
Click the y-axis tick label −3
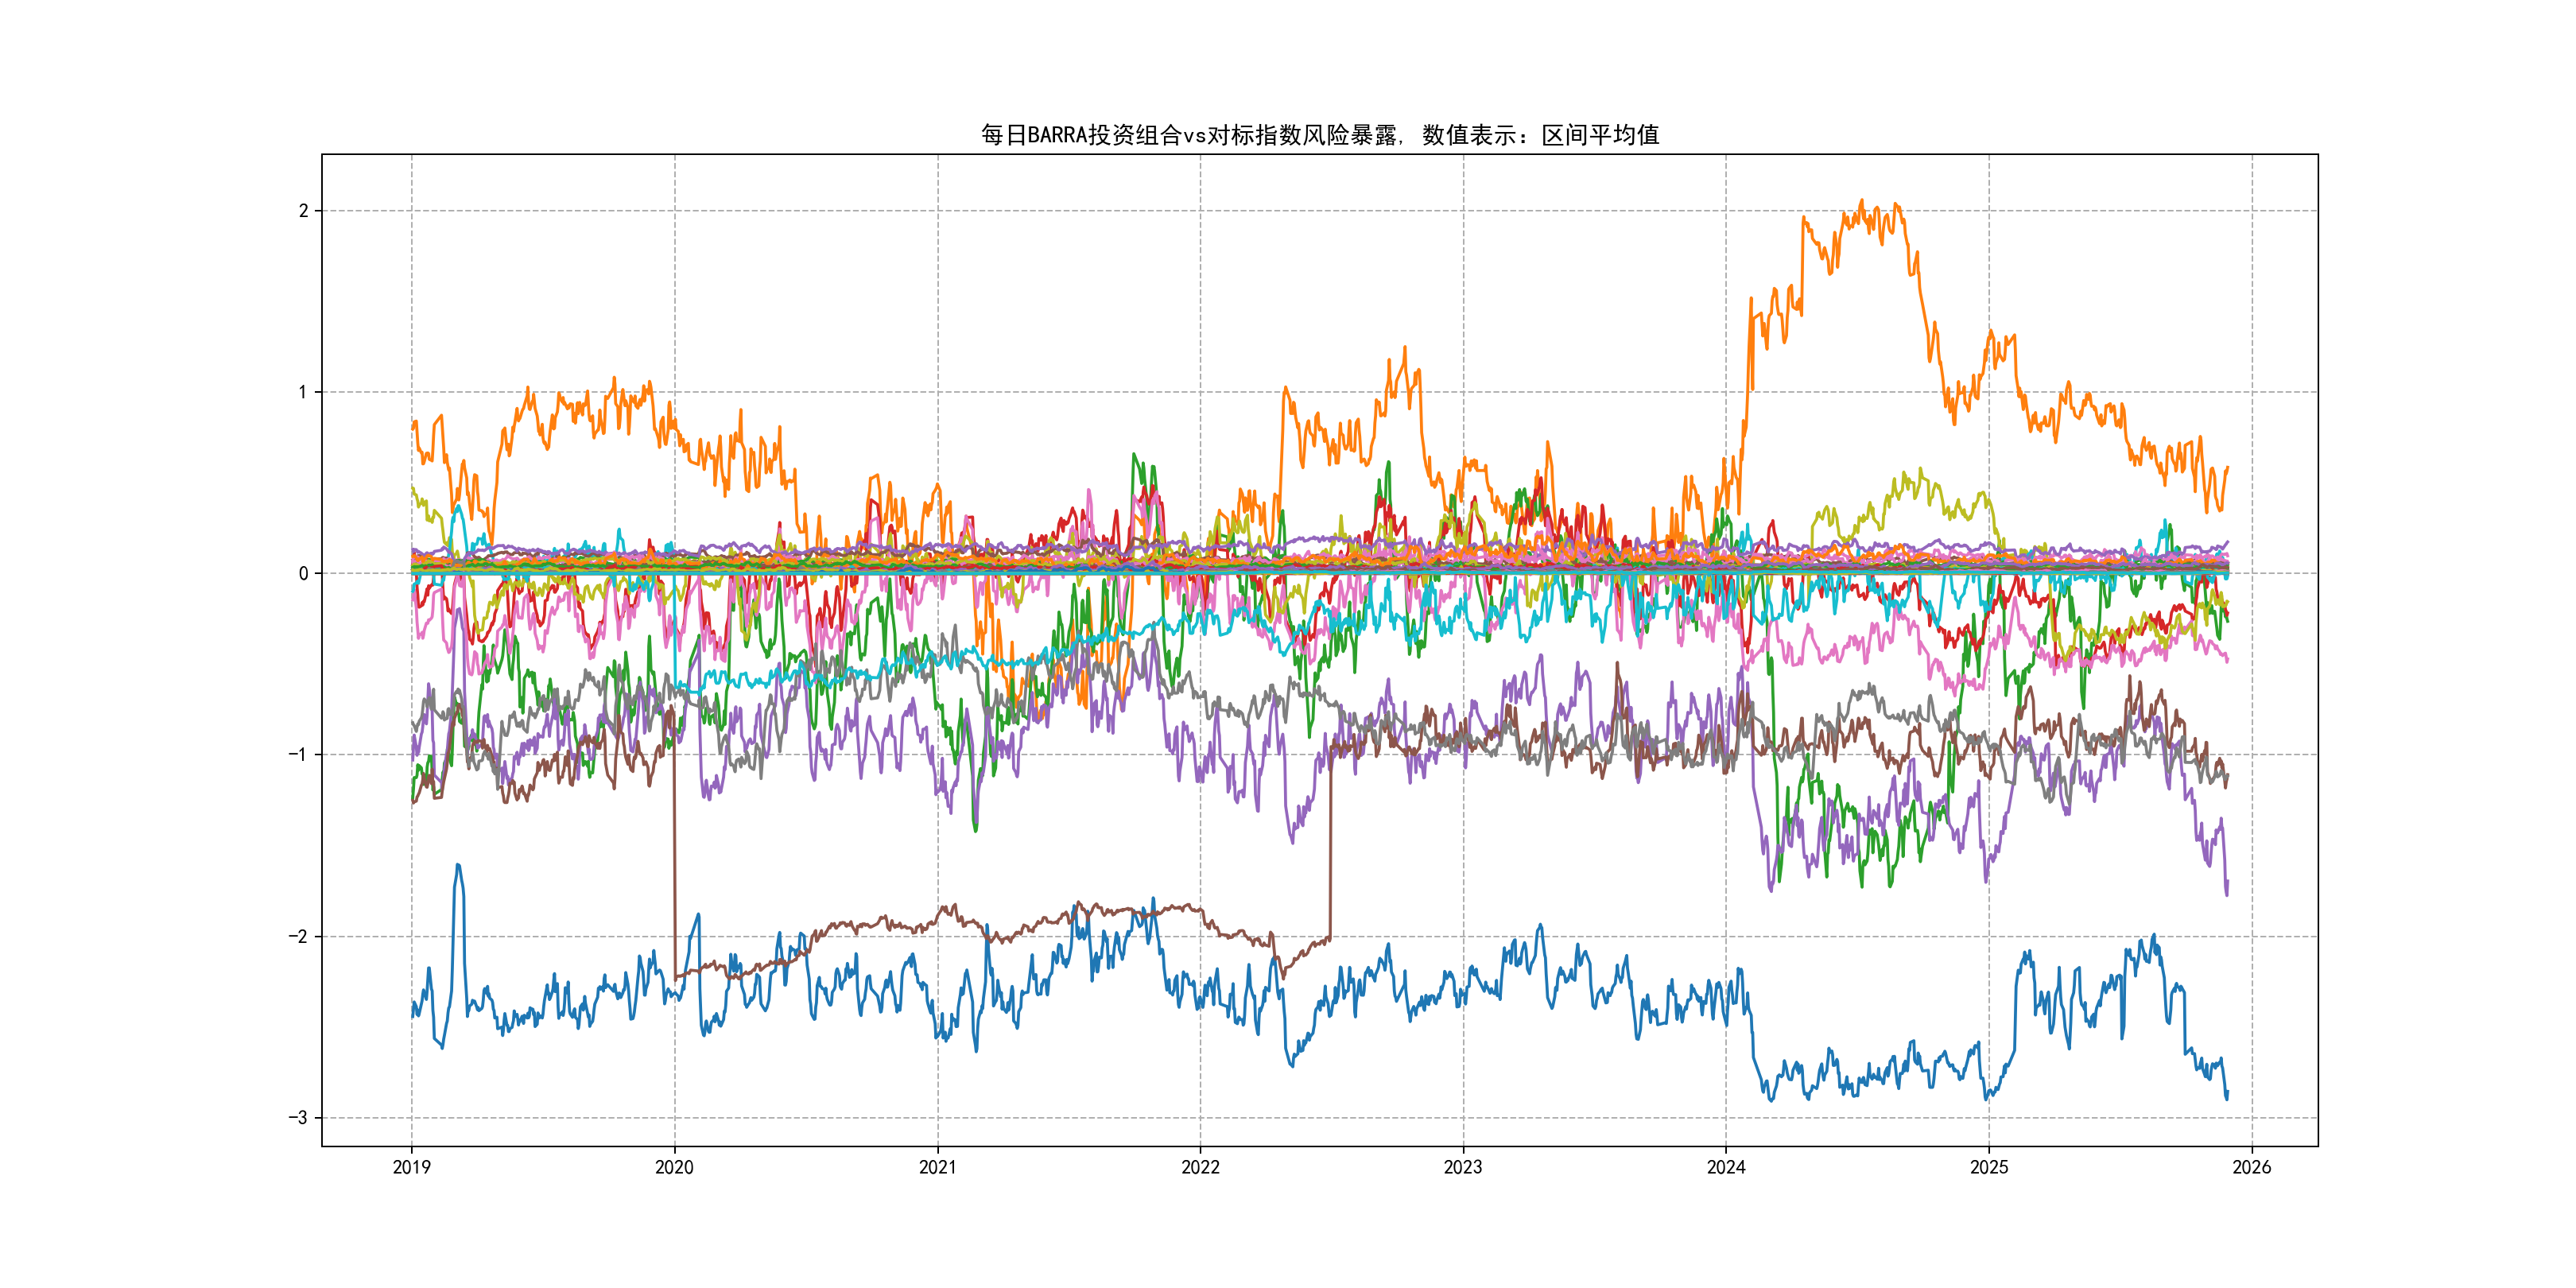pos(298,1118)
